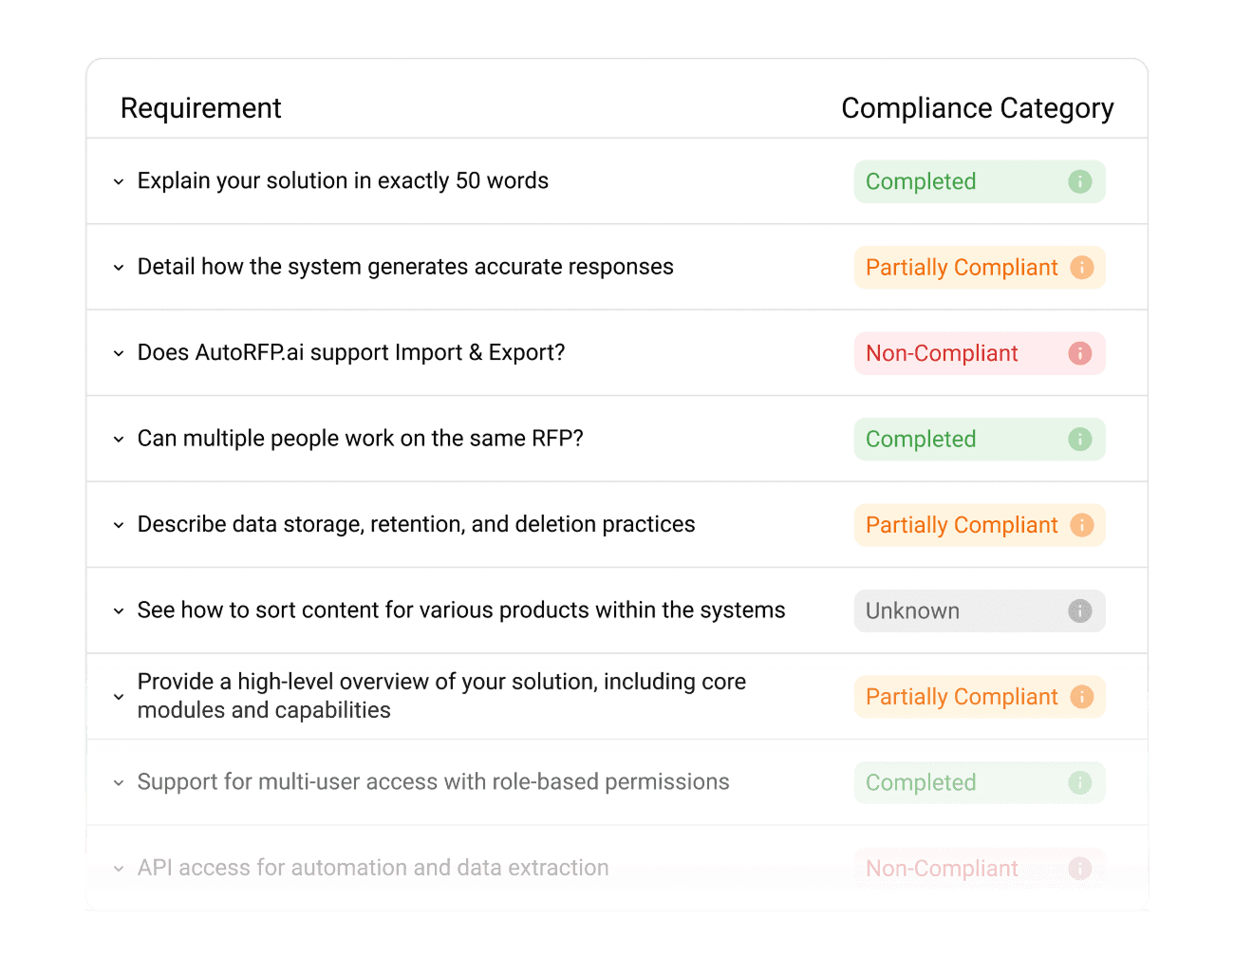Click info icon on role-based permissions row
The image size is (1234, 976).
point(1080,782)
